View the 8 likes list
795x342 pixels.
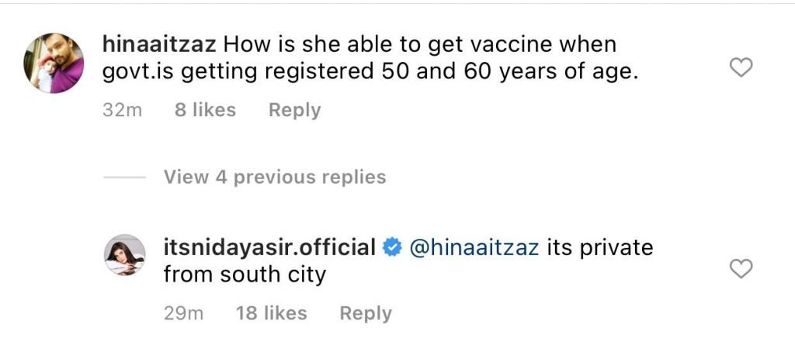tap(204, 111)
